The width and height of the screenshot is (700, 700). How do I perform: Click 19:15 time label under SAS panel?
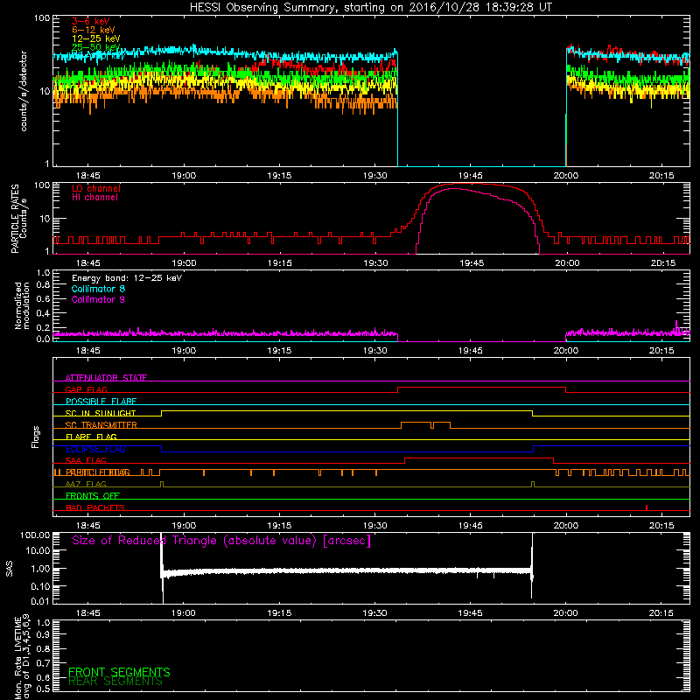(279, 613)
